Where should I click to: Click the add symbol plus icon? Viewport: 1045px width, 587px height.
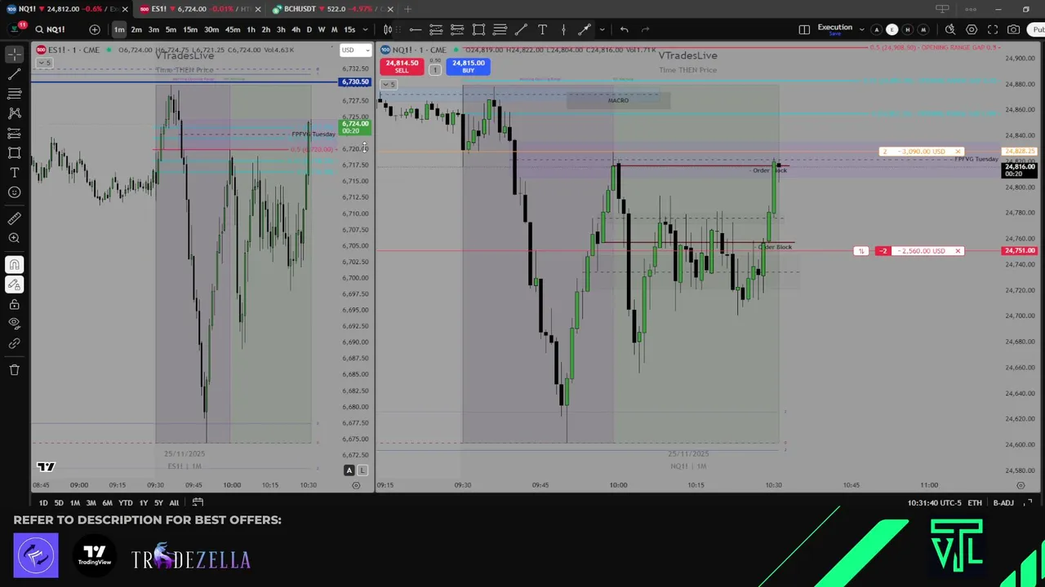point(95,29)
